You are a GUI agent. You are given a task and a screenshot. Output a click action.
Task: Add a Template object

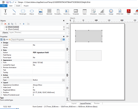pos(76,12)
